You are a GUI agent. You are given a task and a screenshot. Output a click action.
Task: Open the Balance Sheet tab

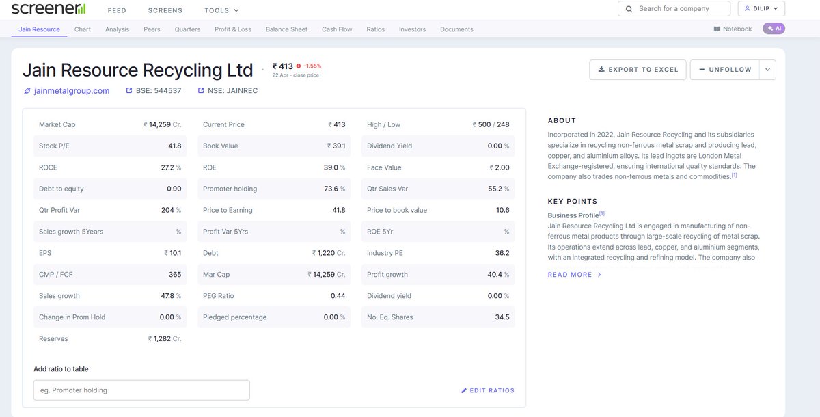(286, 29)
